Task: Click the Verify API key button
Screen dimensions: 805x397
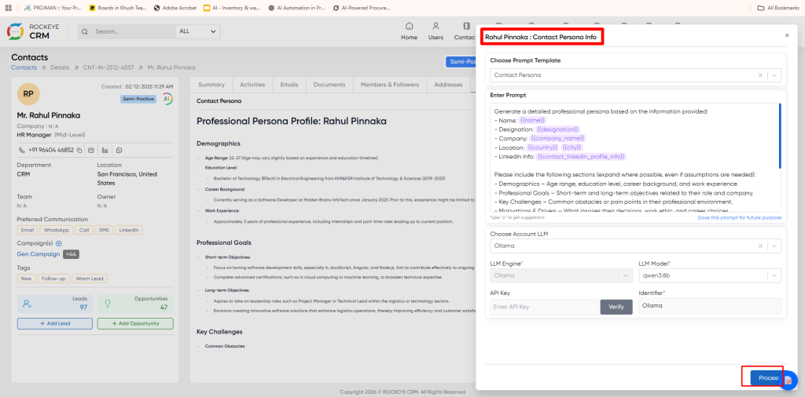Action: coord(616,307)
